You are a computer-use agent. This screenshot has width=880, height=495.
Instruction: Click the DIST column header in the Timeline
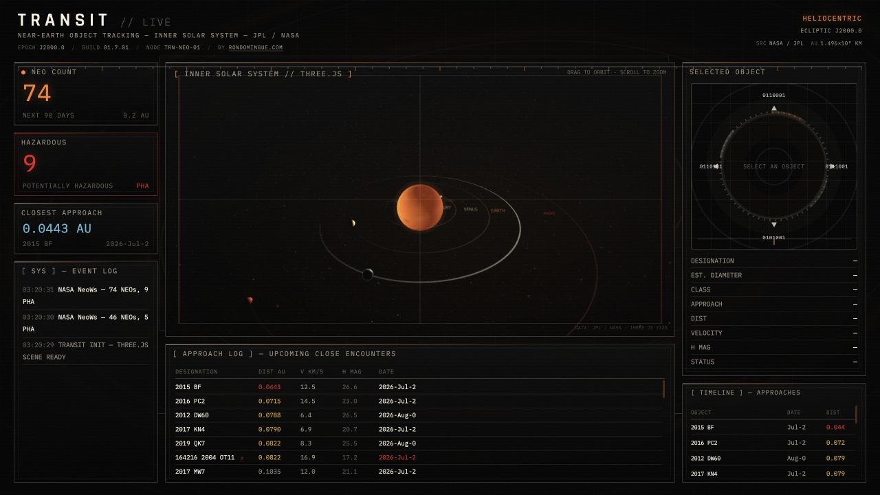(833, 412)
